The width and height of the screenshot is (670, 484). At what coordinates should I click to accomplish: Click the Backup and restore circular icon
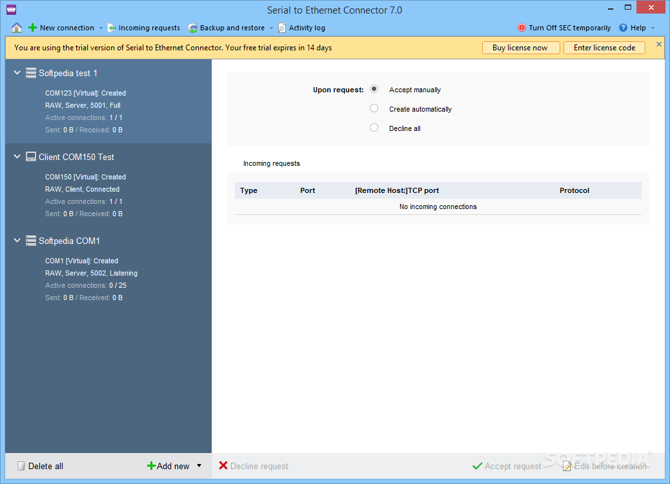(x=193, y=28)
